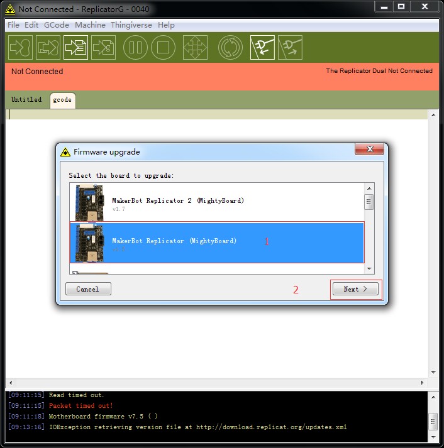Screen dimensions: 444x448
Task: Open the Help menu
Action: (x=166, y=25)
